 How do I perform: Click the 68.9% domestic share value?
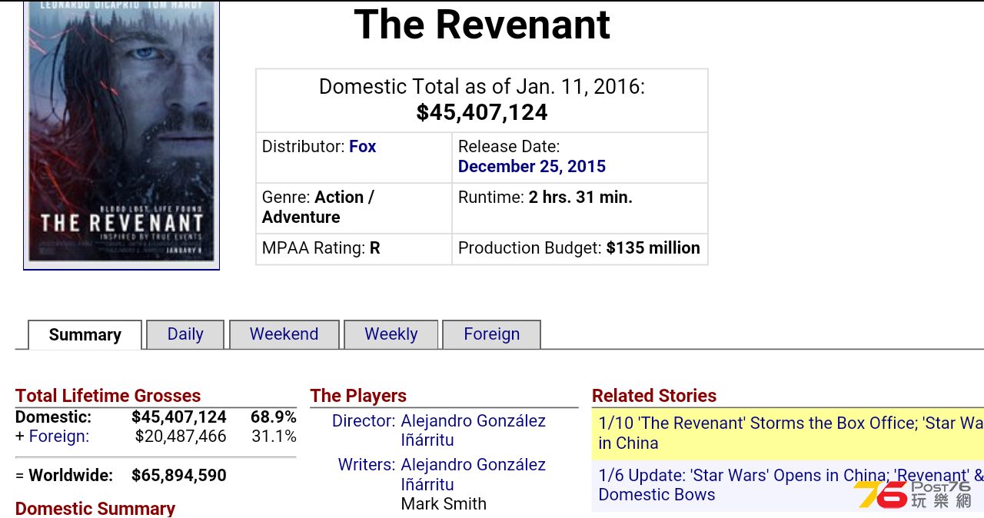point(274,417)
